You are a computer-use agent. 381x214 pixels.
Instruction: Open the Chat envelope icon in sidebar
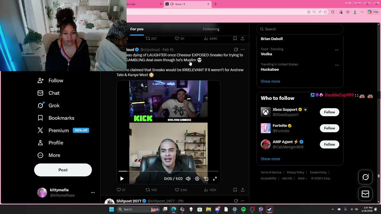pos(40,93)
